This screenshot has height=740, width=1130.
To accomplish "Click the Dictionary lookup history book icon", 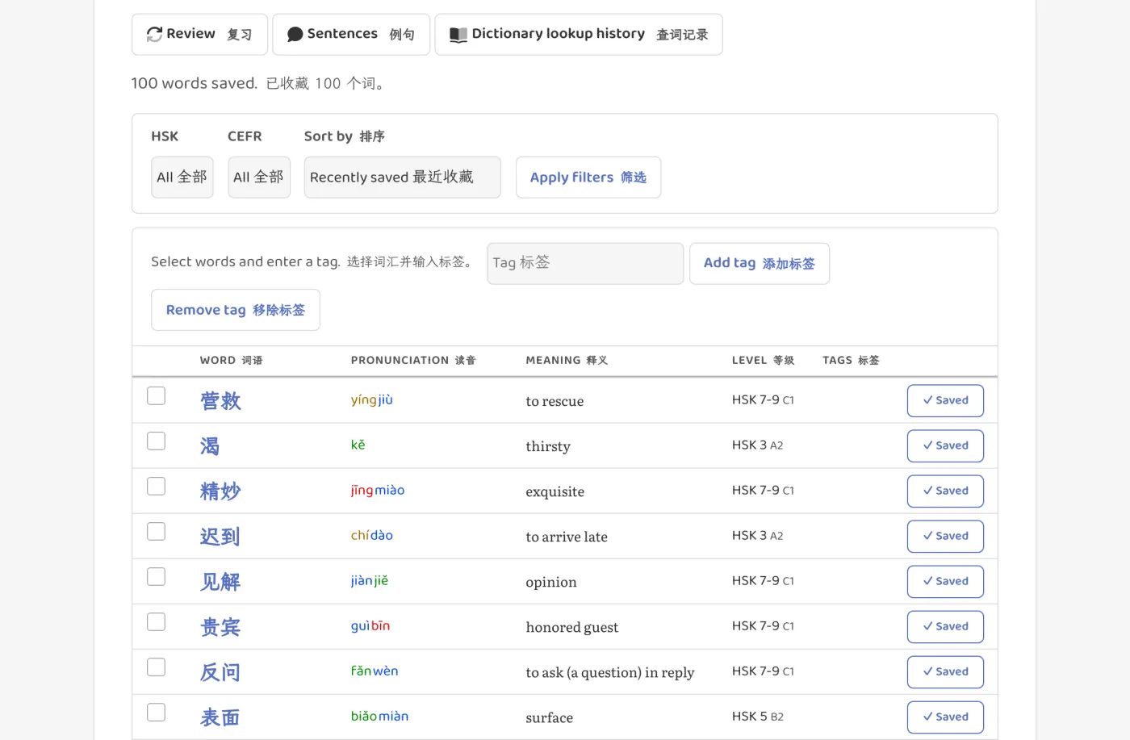I will click(458, 35).
